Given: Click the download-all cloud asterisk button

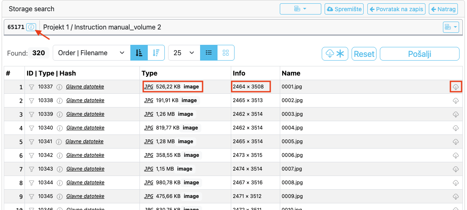Looking at the screenshot, I should 335,54.
